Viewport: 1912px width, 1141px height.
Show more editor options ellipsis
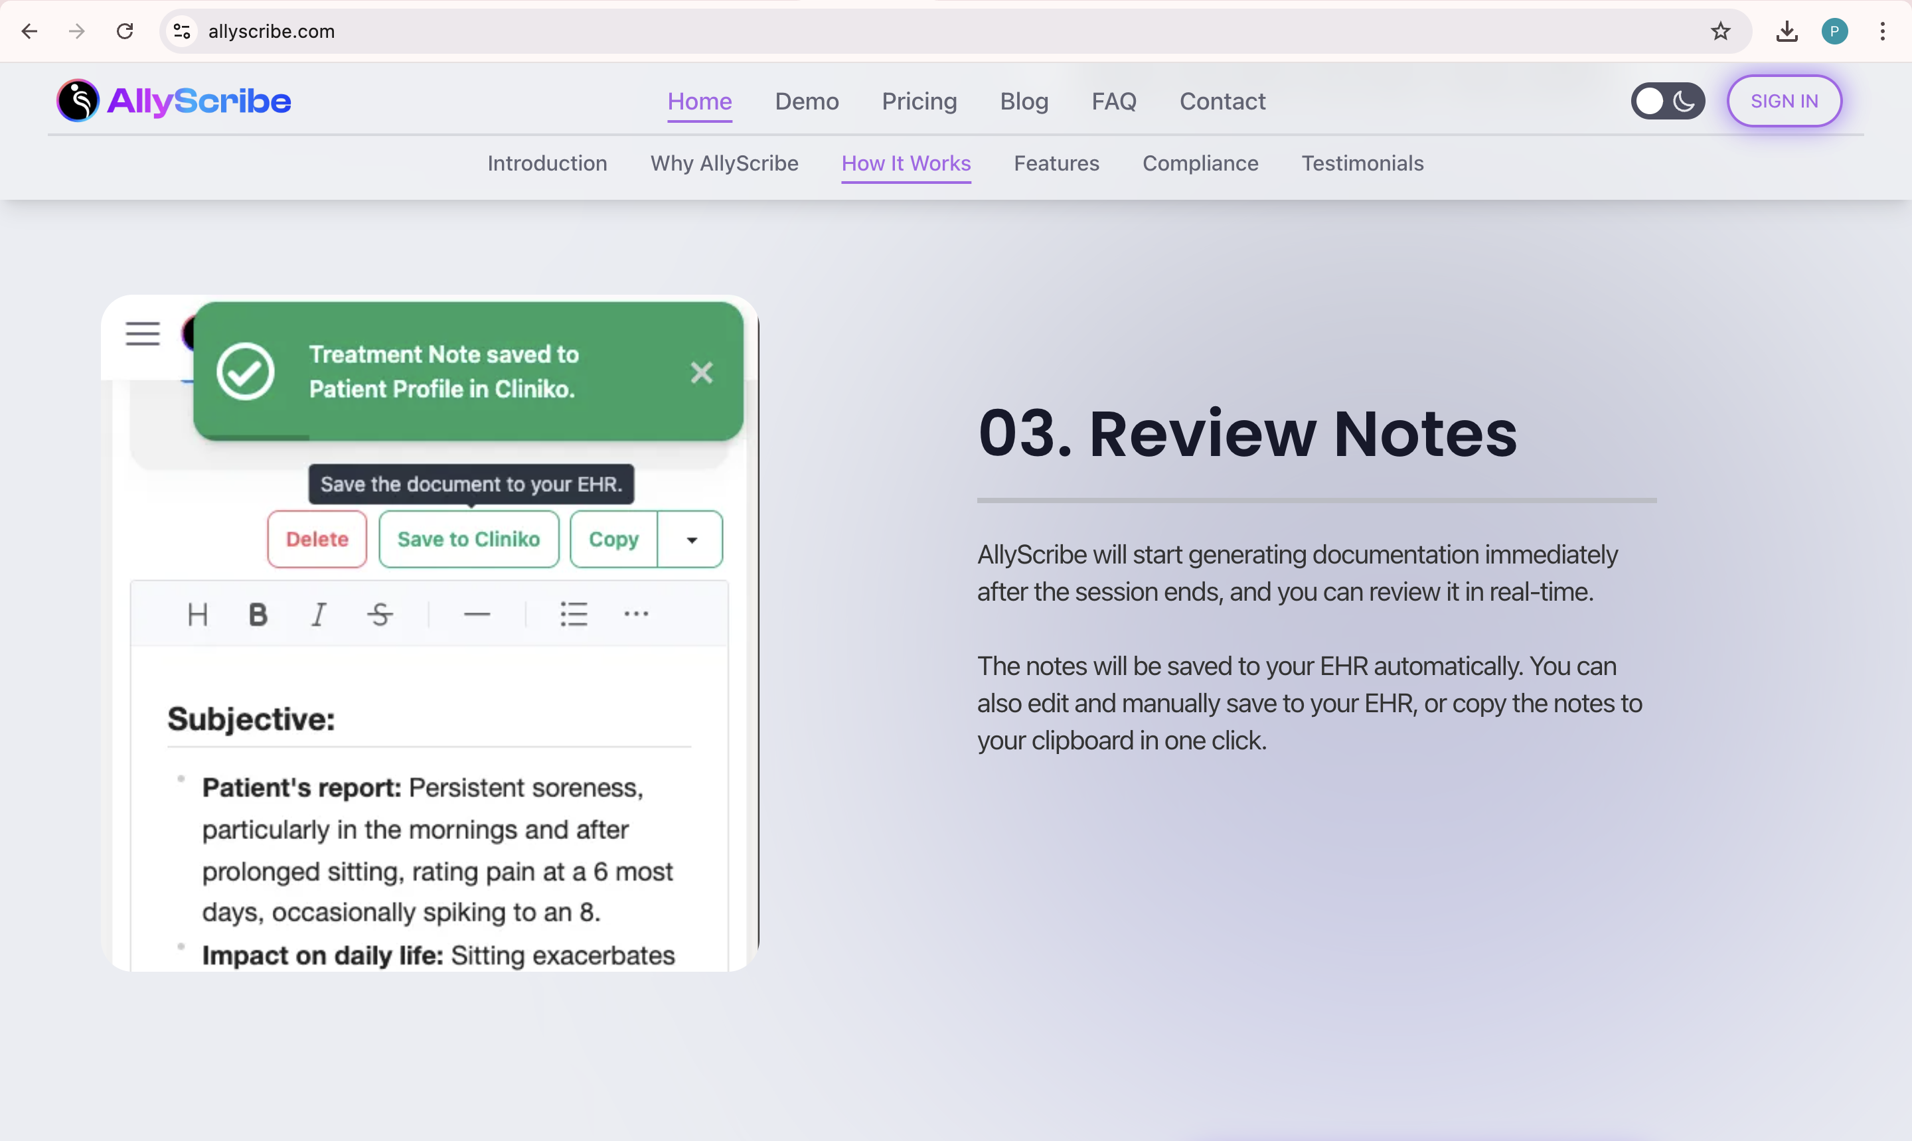pyautogui.click(x=637, y=615)
